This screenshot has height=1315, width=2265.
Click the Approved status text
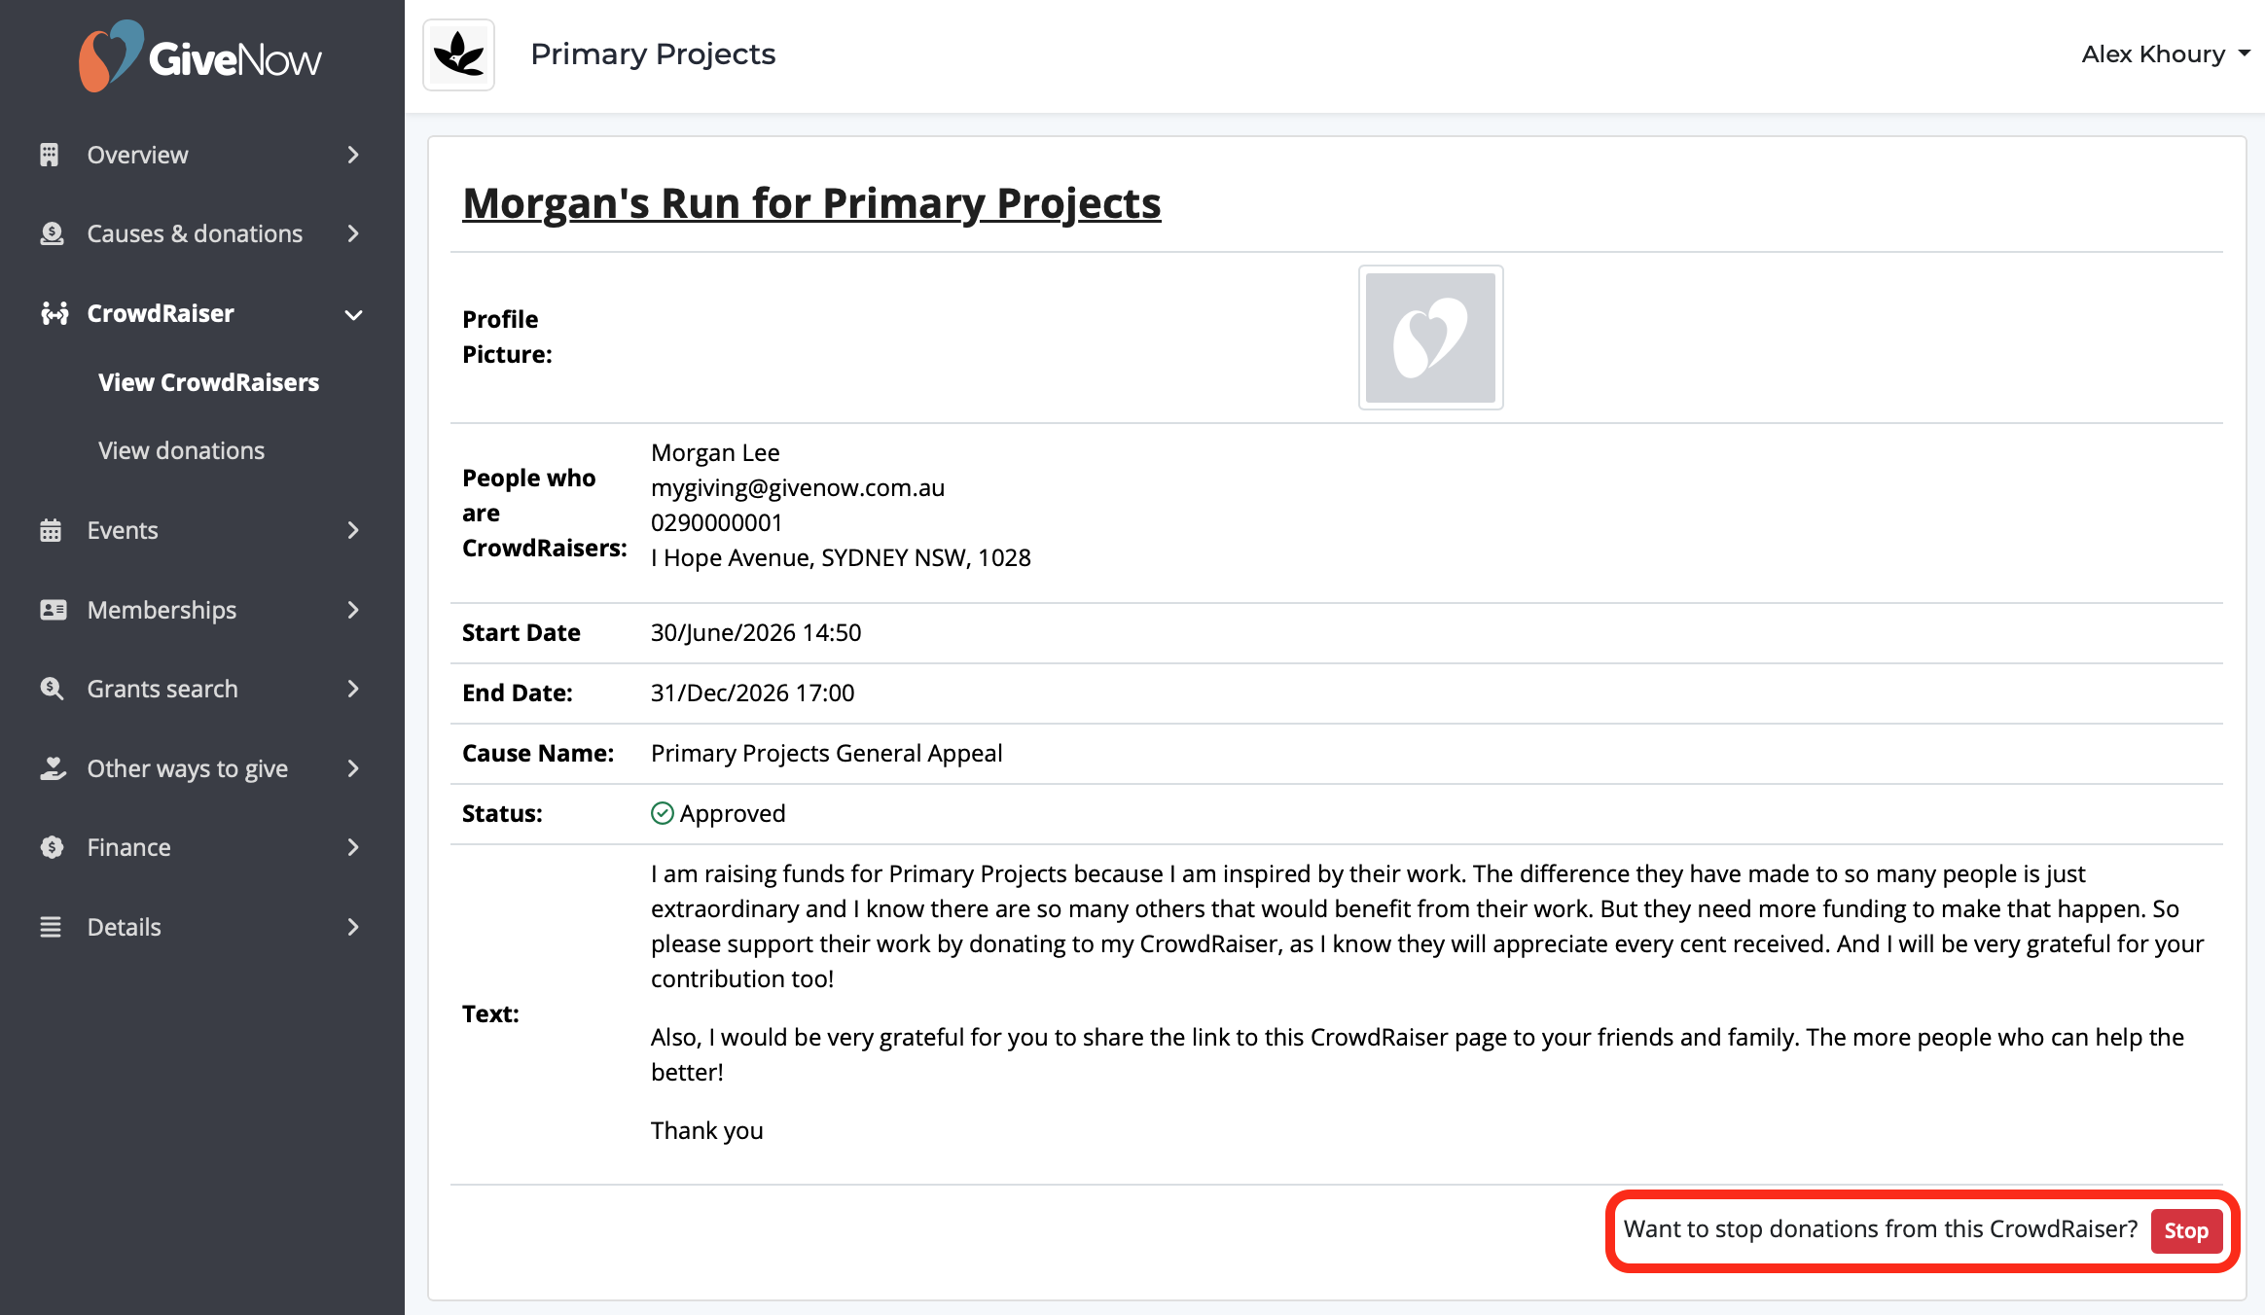(x=732, y=813)
